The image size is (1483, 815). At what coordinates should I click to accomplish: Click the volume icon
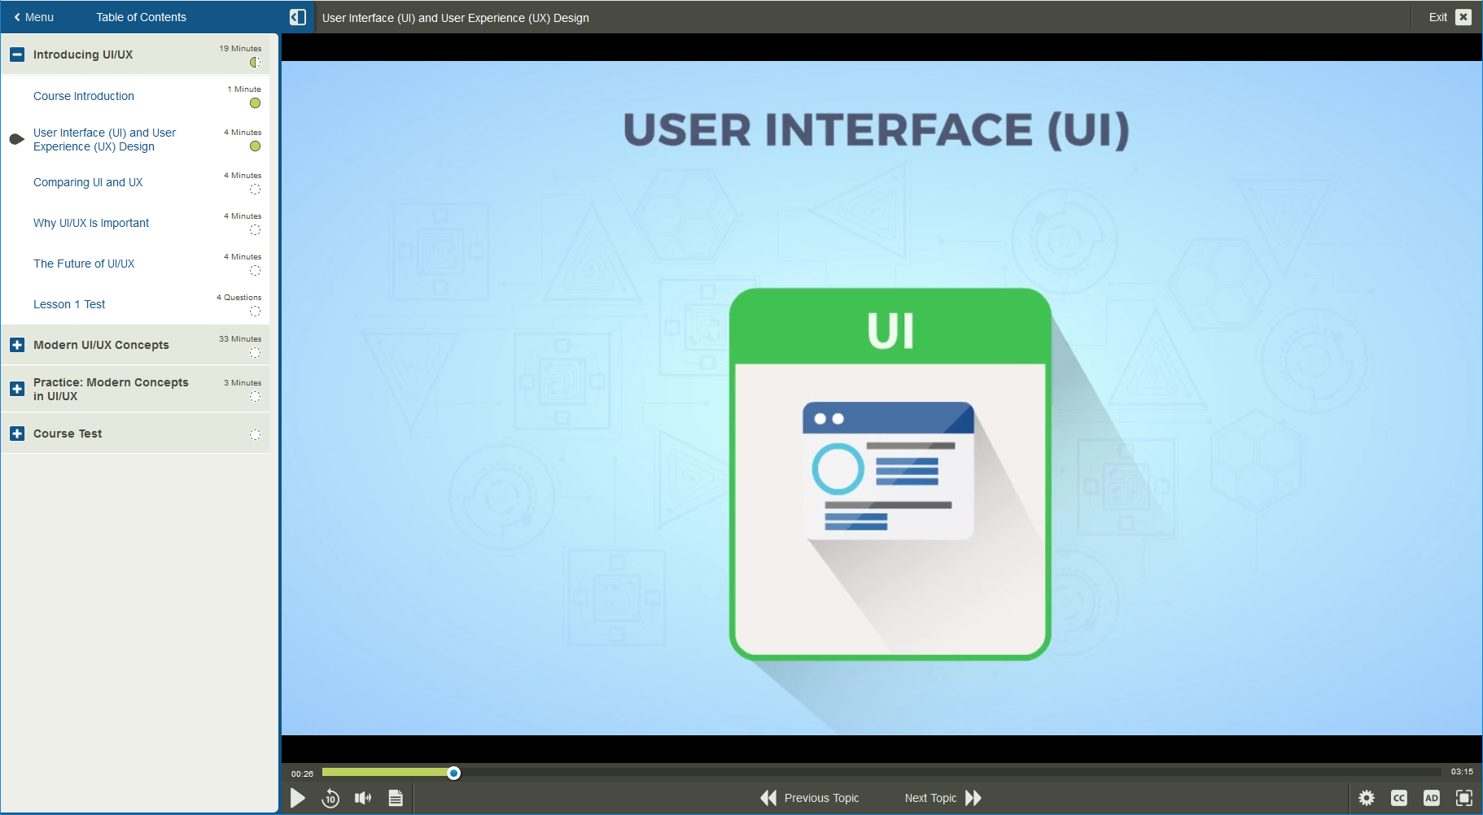click(x=363, y=798)
